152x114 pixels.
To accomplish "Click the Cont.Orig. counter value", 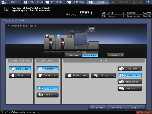I will tap(124, 13).
